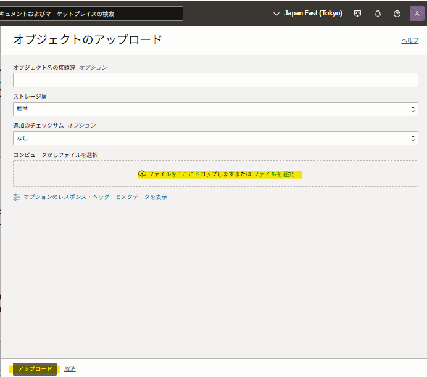Click the text ファイルをここにドロップしますまたは

click(x=200, y=174)
